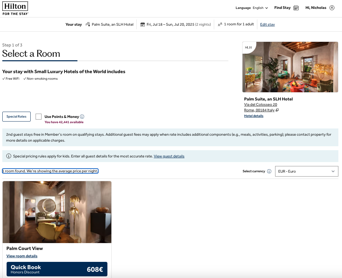Open the user profile icon next to Hi, Nicholas
Screen dimensions: 342x278
332,8
